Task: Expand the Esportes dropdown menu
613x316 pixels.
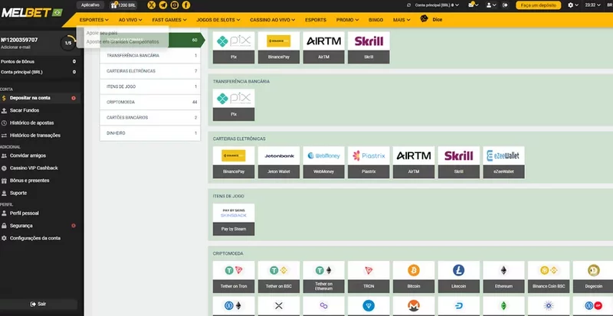Action: [x=95, y=18]
